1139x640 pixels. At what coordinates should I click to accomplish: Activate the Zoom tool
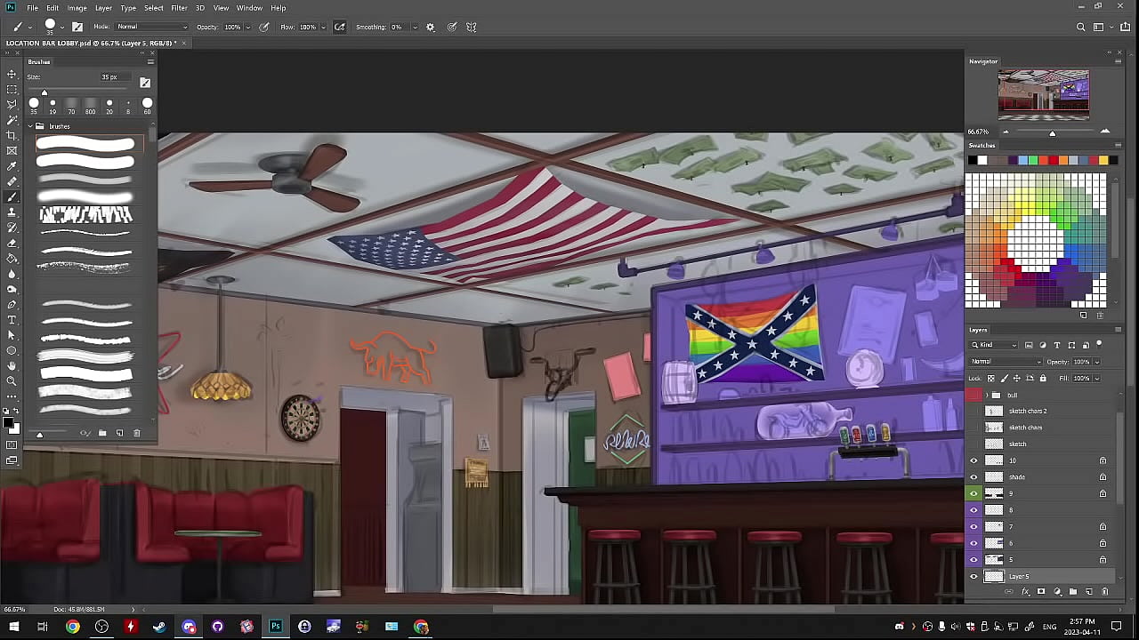[12, 381]
